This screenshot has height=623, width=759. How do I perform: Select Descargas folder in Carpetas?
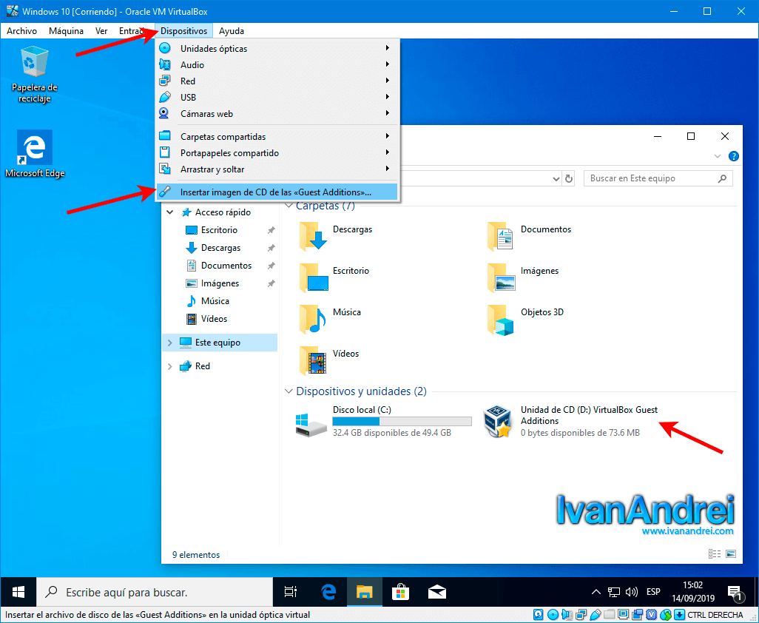click(336, 236)
